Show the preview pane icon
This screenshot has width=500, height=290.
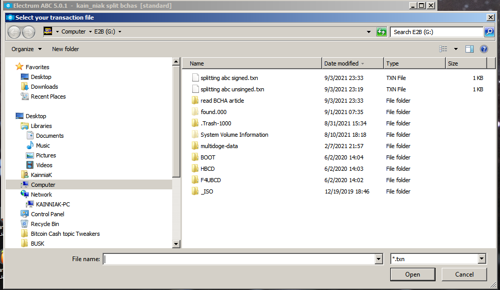click(470, 49)
